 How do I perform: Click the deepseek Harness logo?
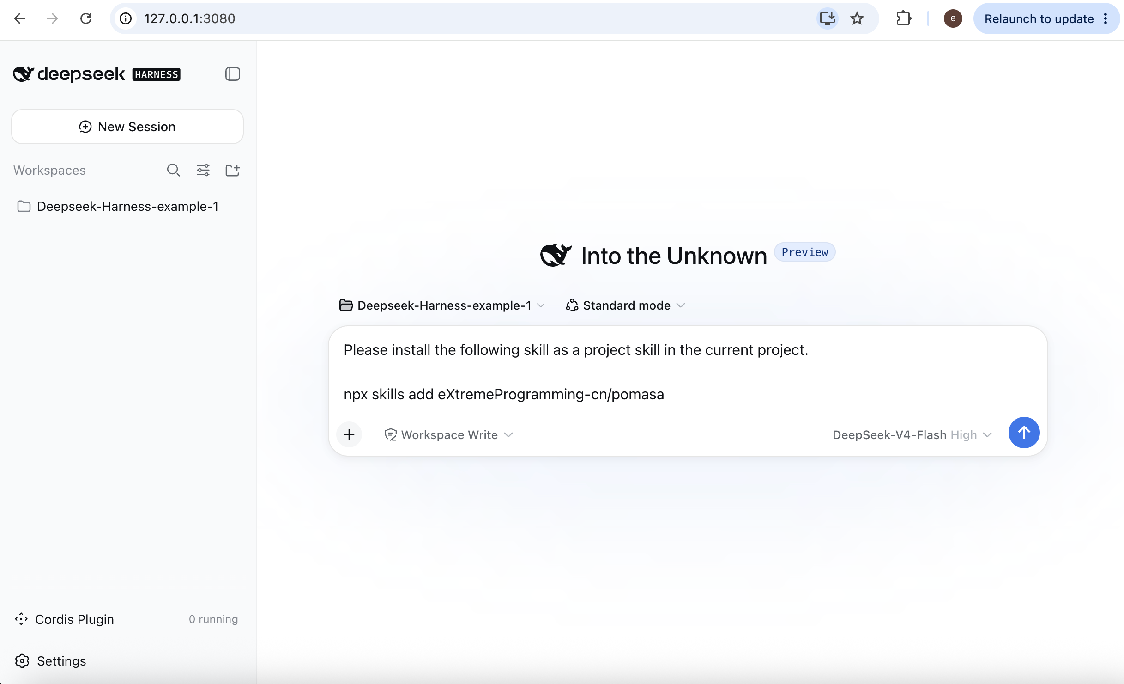[97, 74]
